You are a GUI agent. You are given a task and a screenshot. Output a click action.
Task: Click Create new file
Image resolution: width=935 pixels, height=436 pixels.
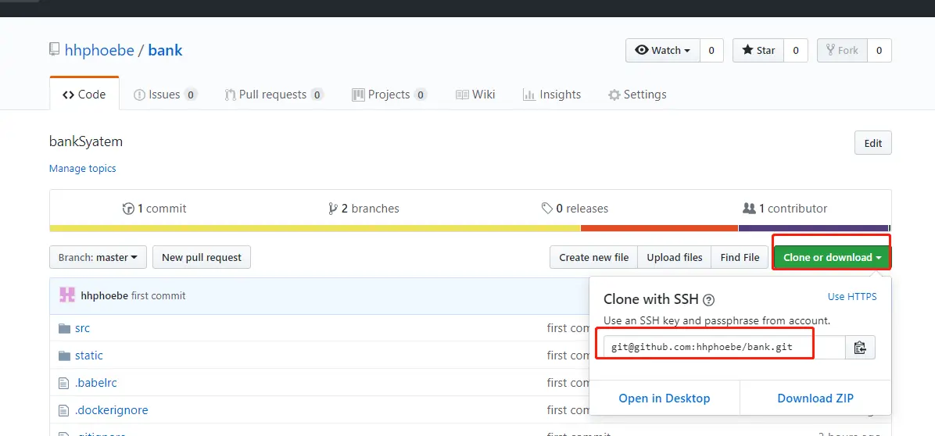(x=594, y=257)
